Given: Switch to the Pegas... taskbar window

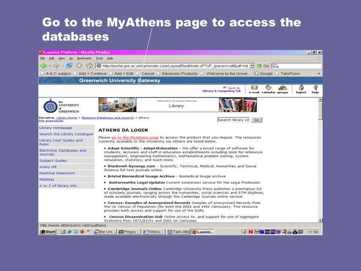Looking at the screenshot, I should coord(129,232).
